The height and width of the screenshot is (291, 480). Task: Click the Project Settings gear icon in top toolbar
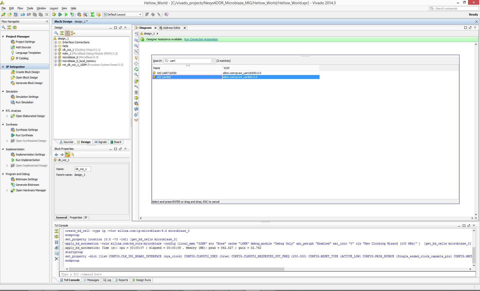[x=79, y=14]
